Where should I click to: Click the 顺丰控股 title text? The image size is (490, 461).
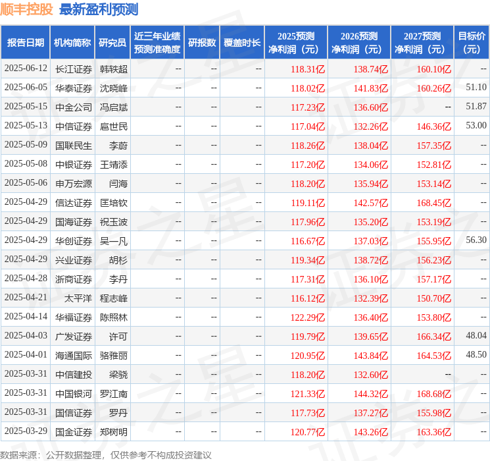click(26, 9)
